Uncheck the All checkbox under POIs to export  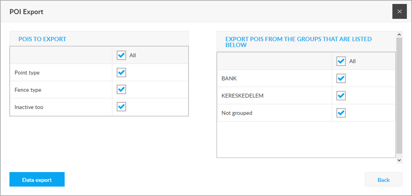coord(122,55)
